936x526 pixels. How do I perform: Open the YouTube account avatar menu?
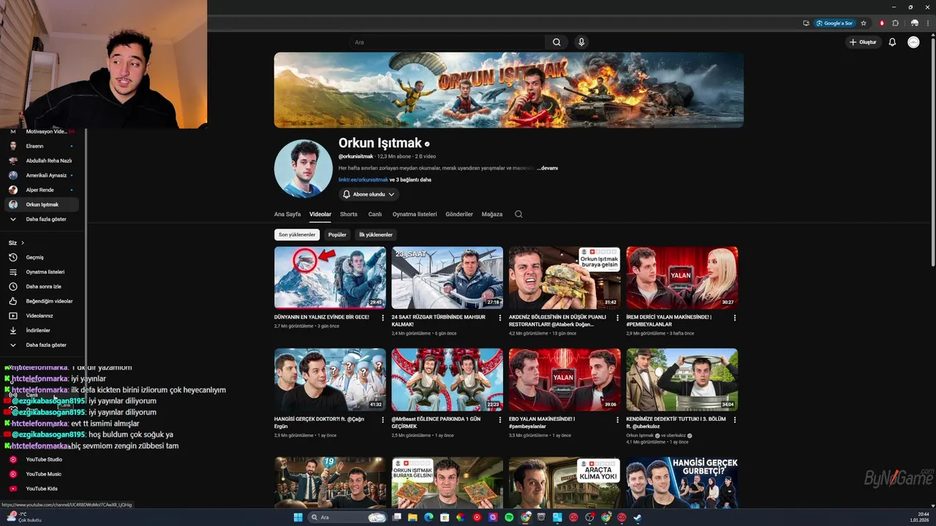[x=913, y=42]
